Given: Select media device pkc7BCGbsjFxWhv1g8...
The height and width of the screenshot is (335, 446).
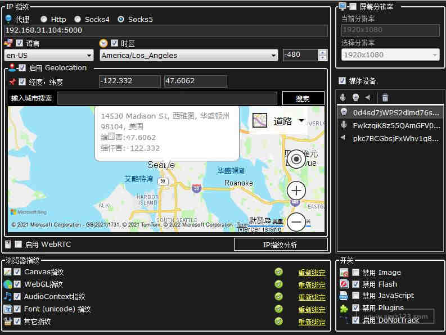Looking at the screenshot, I should tap(390, 138).
